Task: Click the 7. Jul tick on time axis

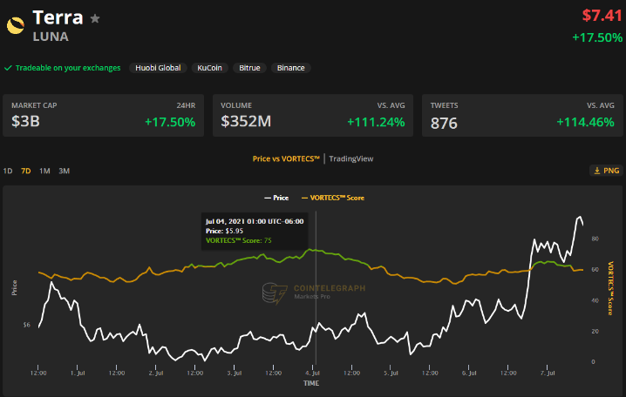Action: pyautogui.click(x=548, y=373)
